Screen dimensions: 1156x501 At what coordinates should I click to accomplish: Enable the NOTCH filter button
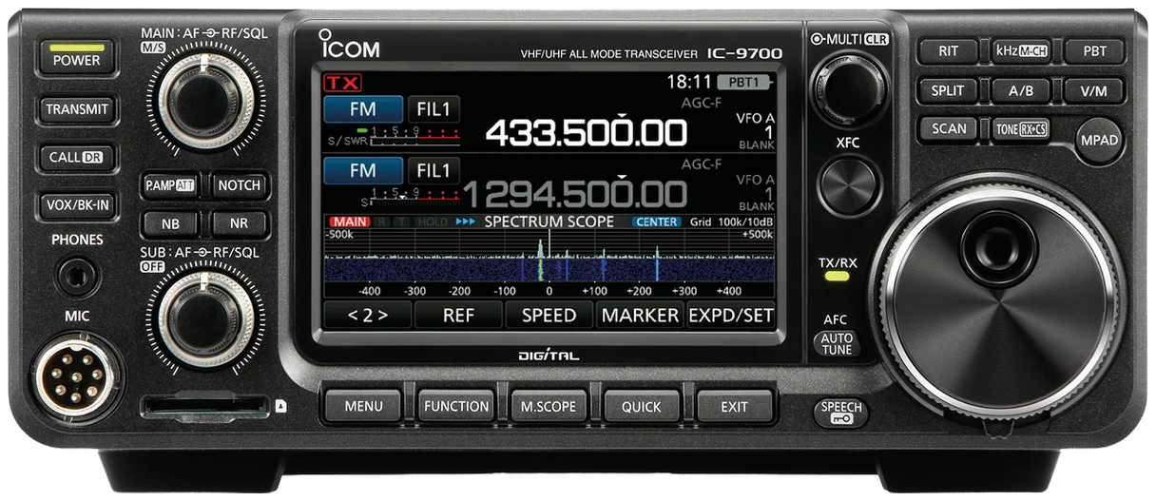click(x=240, y=185)
